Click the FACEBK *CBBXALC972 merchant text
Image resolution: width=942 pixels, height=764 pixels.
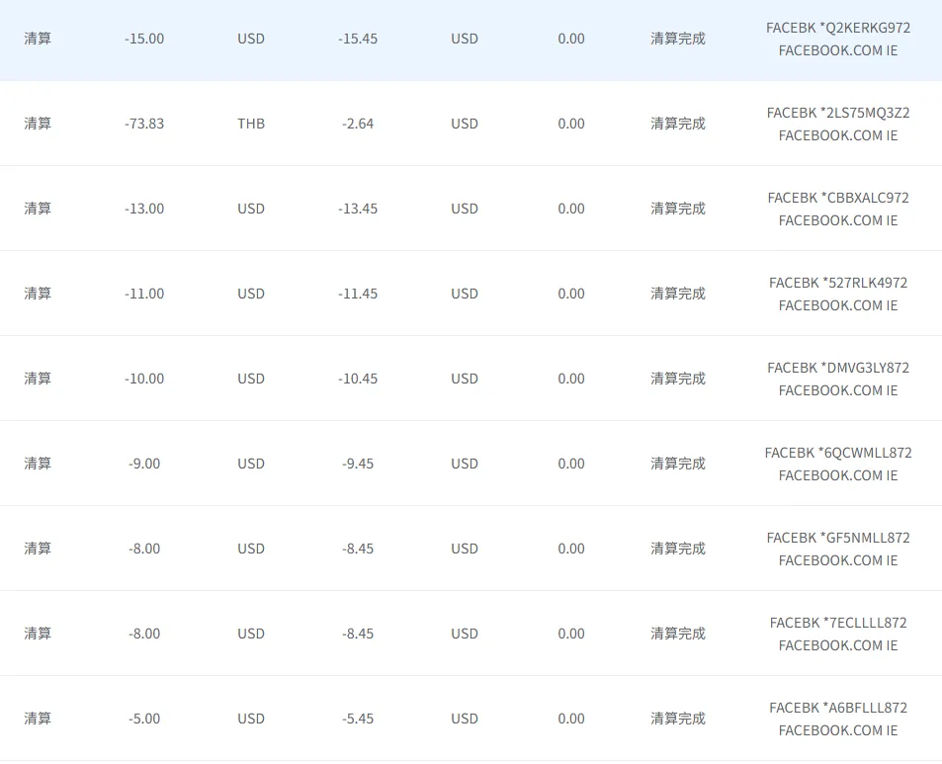(837, 198)
